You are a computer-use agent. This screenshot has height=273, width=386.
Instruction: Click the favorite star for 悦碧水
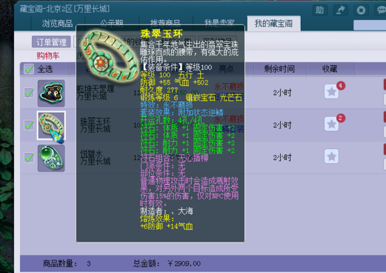(x=331, y=156)
